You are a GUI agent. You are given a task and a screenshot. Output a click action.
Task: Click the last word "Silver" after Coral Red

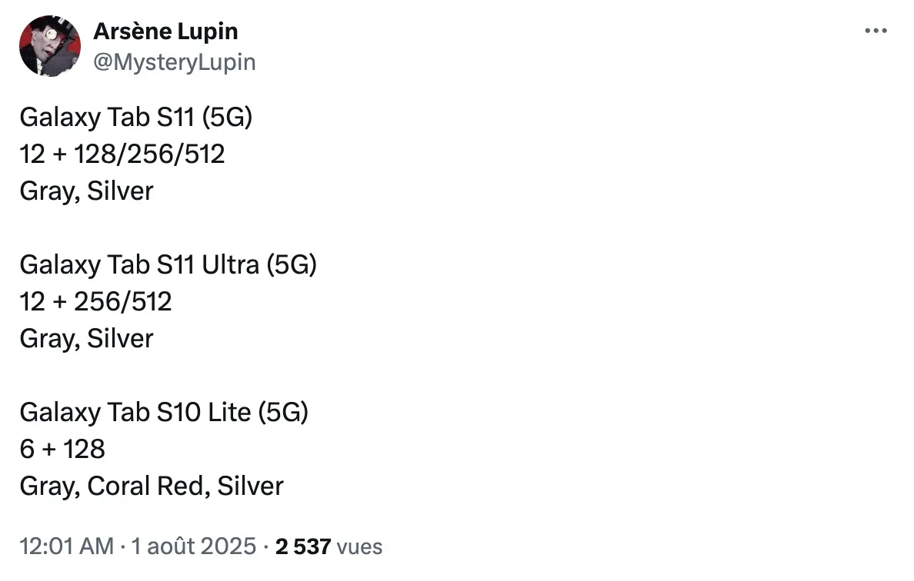click(251, 486)
